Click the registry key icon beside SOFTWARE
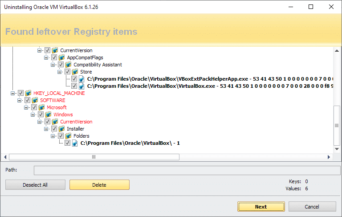 (x=35, y=100)
